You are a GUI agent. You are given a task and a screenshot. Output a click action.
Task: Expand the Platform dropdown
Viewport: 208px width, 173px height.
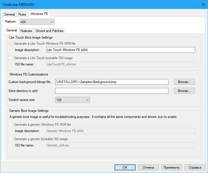pos(37,22)
